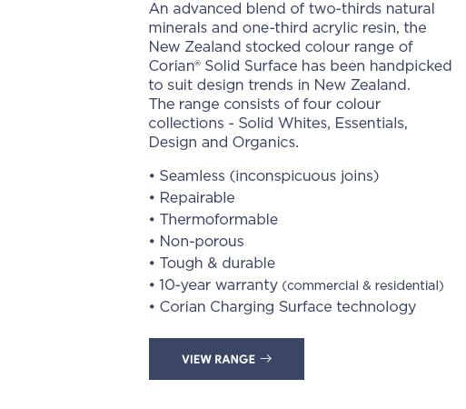Click the '(commercial & residential)' note
Viewport: 466px width, 409px height.
[362, 285]
